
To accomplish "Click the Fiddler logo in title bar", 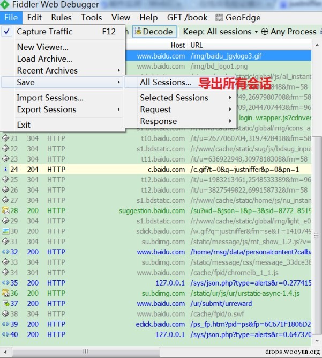I will (x=5, y=4).
